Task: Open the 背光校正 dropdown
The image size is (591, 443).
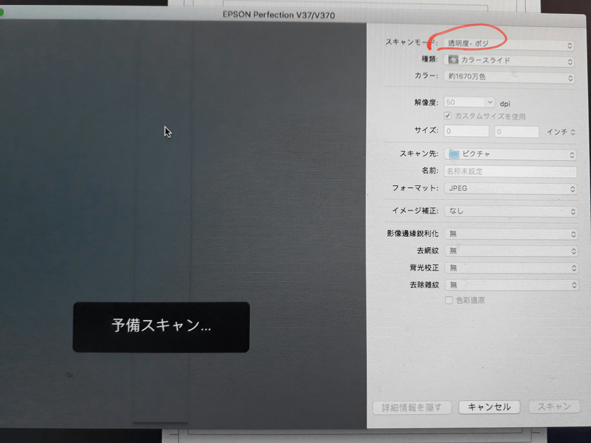Action: [x=512, y=268]
